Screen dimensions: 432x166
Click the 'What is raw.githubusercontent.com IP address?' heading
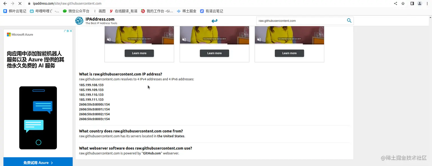(121, 74)
